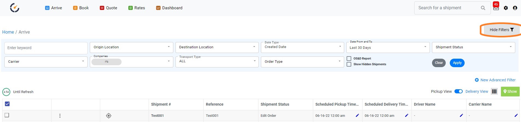
Task: Open the Book menu
Action: click(81, 8)
